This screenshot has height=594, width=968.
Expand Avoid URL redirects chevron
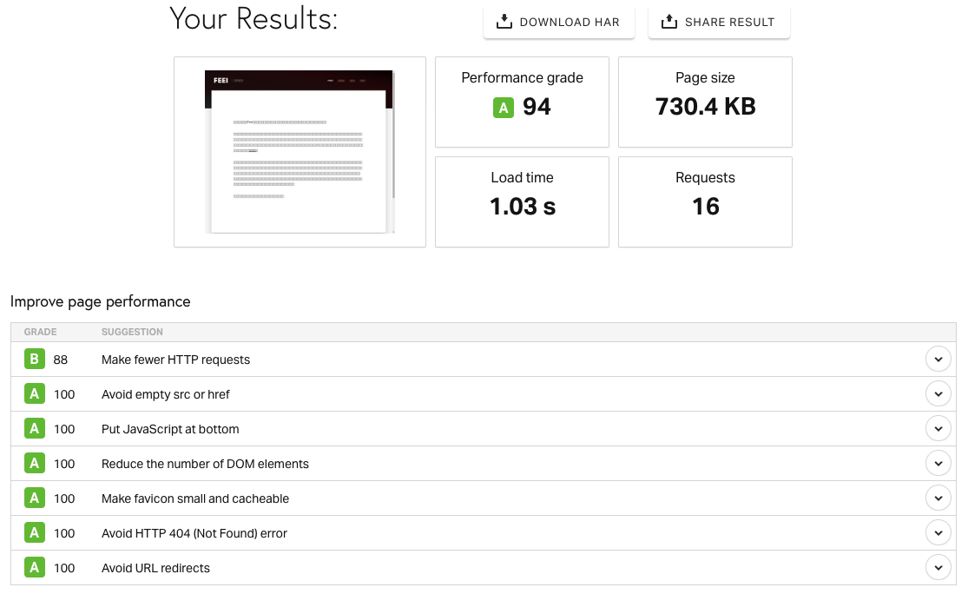(x=938, y=568)
